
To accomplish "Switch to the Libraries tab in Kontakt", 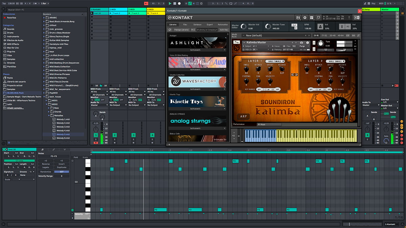I will coord(173,25).
